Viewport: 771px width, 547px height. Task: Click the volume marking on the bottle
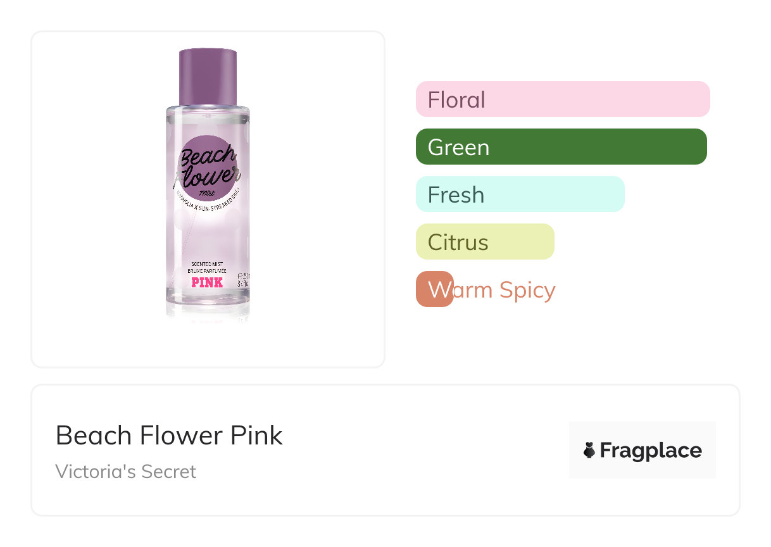coord(242,279)
